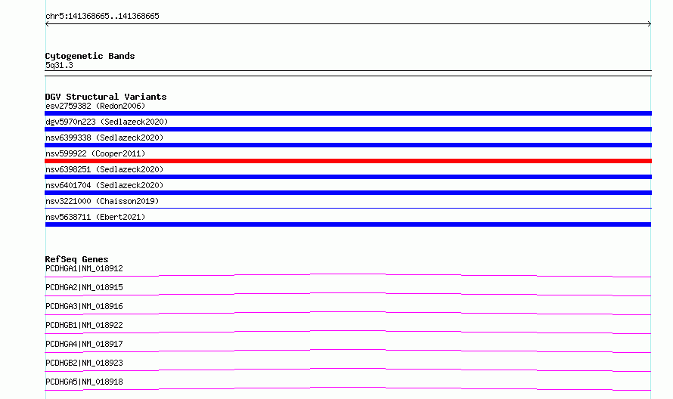Select the Cytogenetic Bands track title
This screenshot has height=399, width=673.
coord(90,56)
